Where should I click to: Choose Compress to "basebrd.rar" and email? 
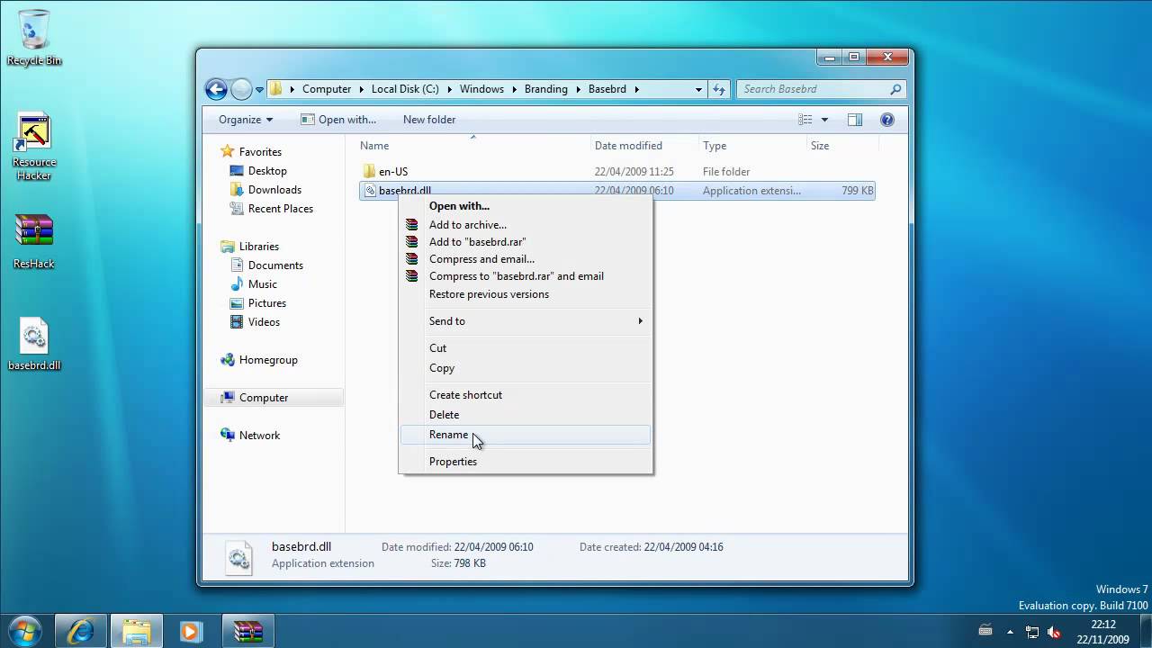525,276
